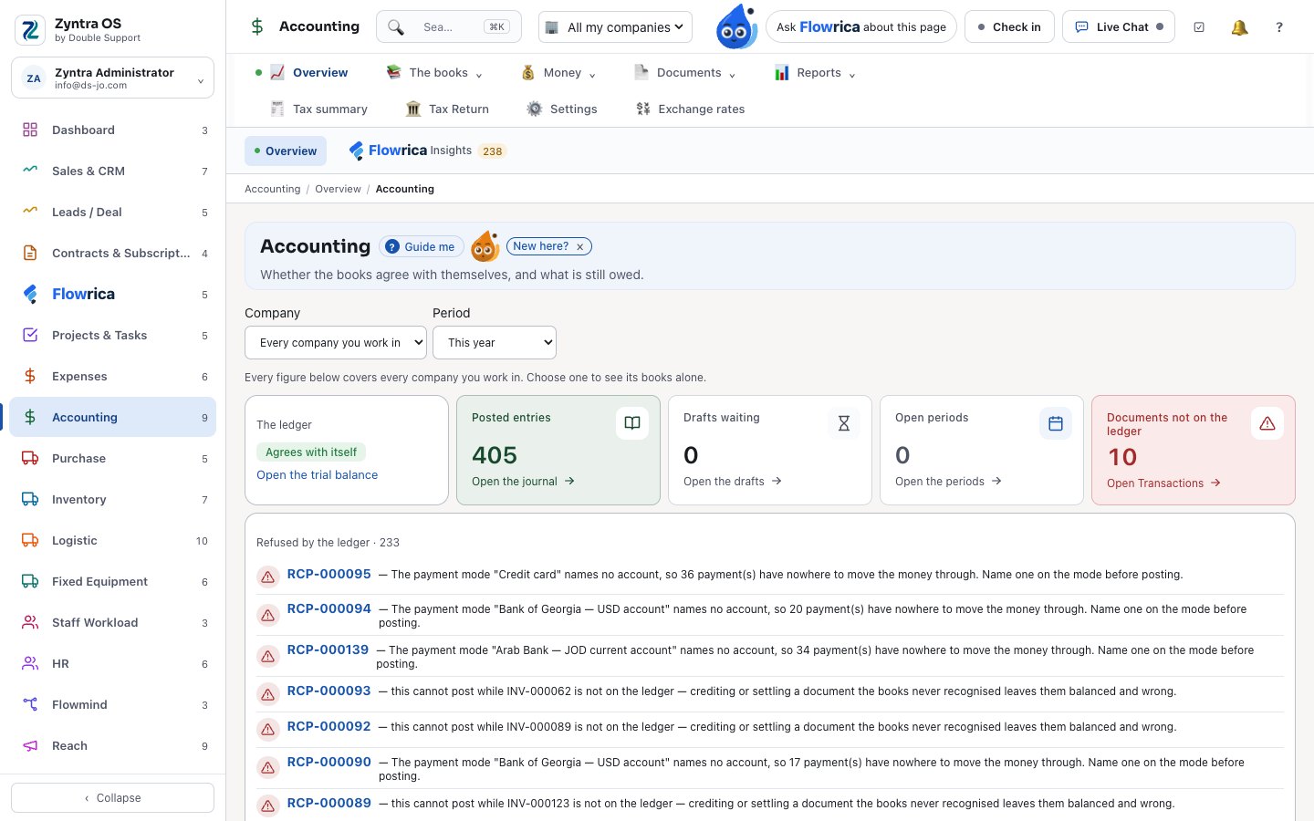Open the Reports menu
Image resolution: width=1314 pixels, height=821 pixels.
(815, 73)
